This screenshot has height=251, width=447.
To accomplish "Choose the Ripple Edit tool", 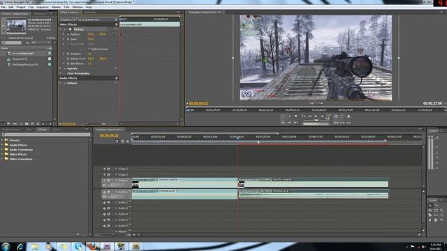I will point(430,211).
